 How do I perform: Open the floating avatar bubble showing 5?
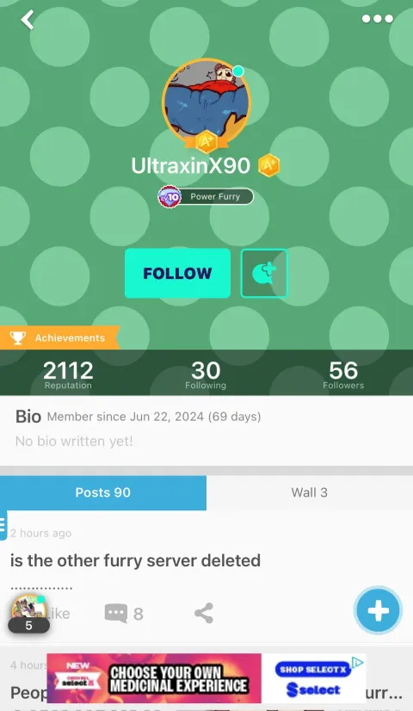[28, 614]
